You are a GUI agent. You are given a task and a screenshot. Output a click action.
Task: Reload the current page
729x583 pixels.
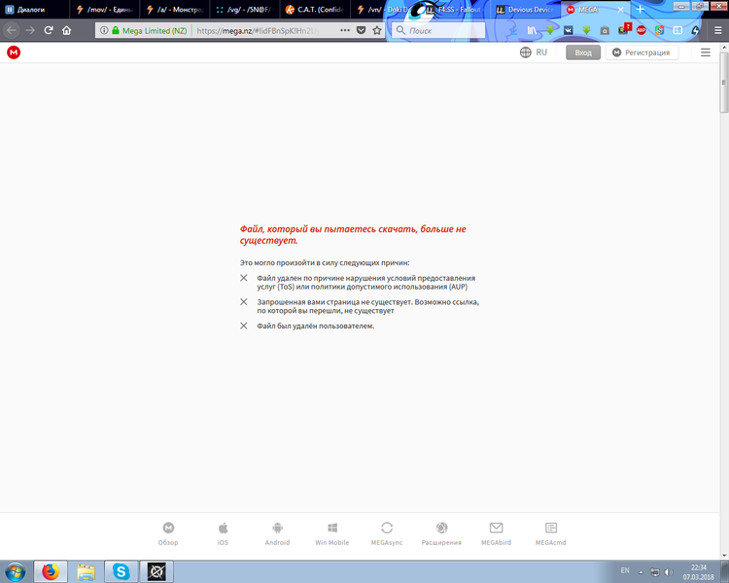(x=49, y=30)
